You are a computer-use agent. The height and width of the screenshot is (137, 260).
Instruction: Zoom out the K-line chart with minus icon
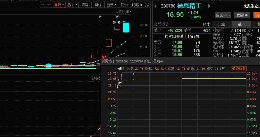coord(49,5)
